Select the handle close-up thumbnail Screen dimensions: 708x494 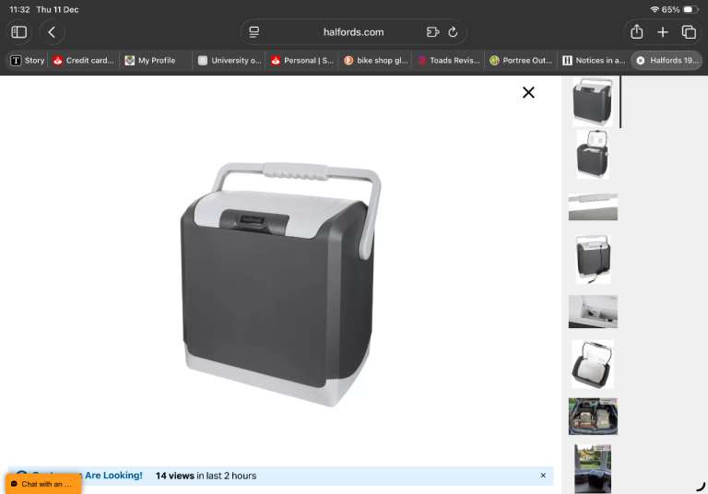pos(593,206)
